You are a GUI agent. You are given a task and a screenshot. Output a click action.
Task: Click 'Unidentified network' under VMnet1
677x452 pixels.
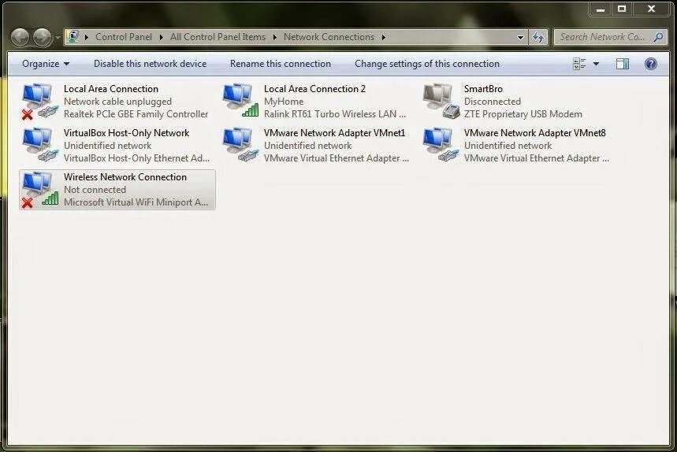pyautogui.click(x=308, y=146)
